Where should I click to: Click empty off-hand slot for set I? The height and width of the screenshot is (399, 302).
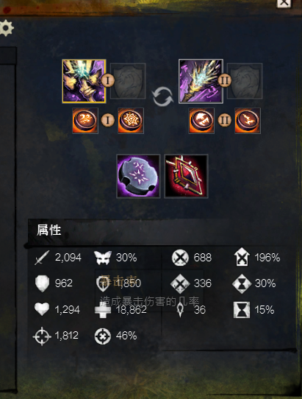point(128,81)
